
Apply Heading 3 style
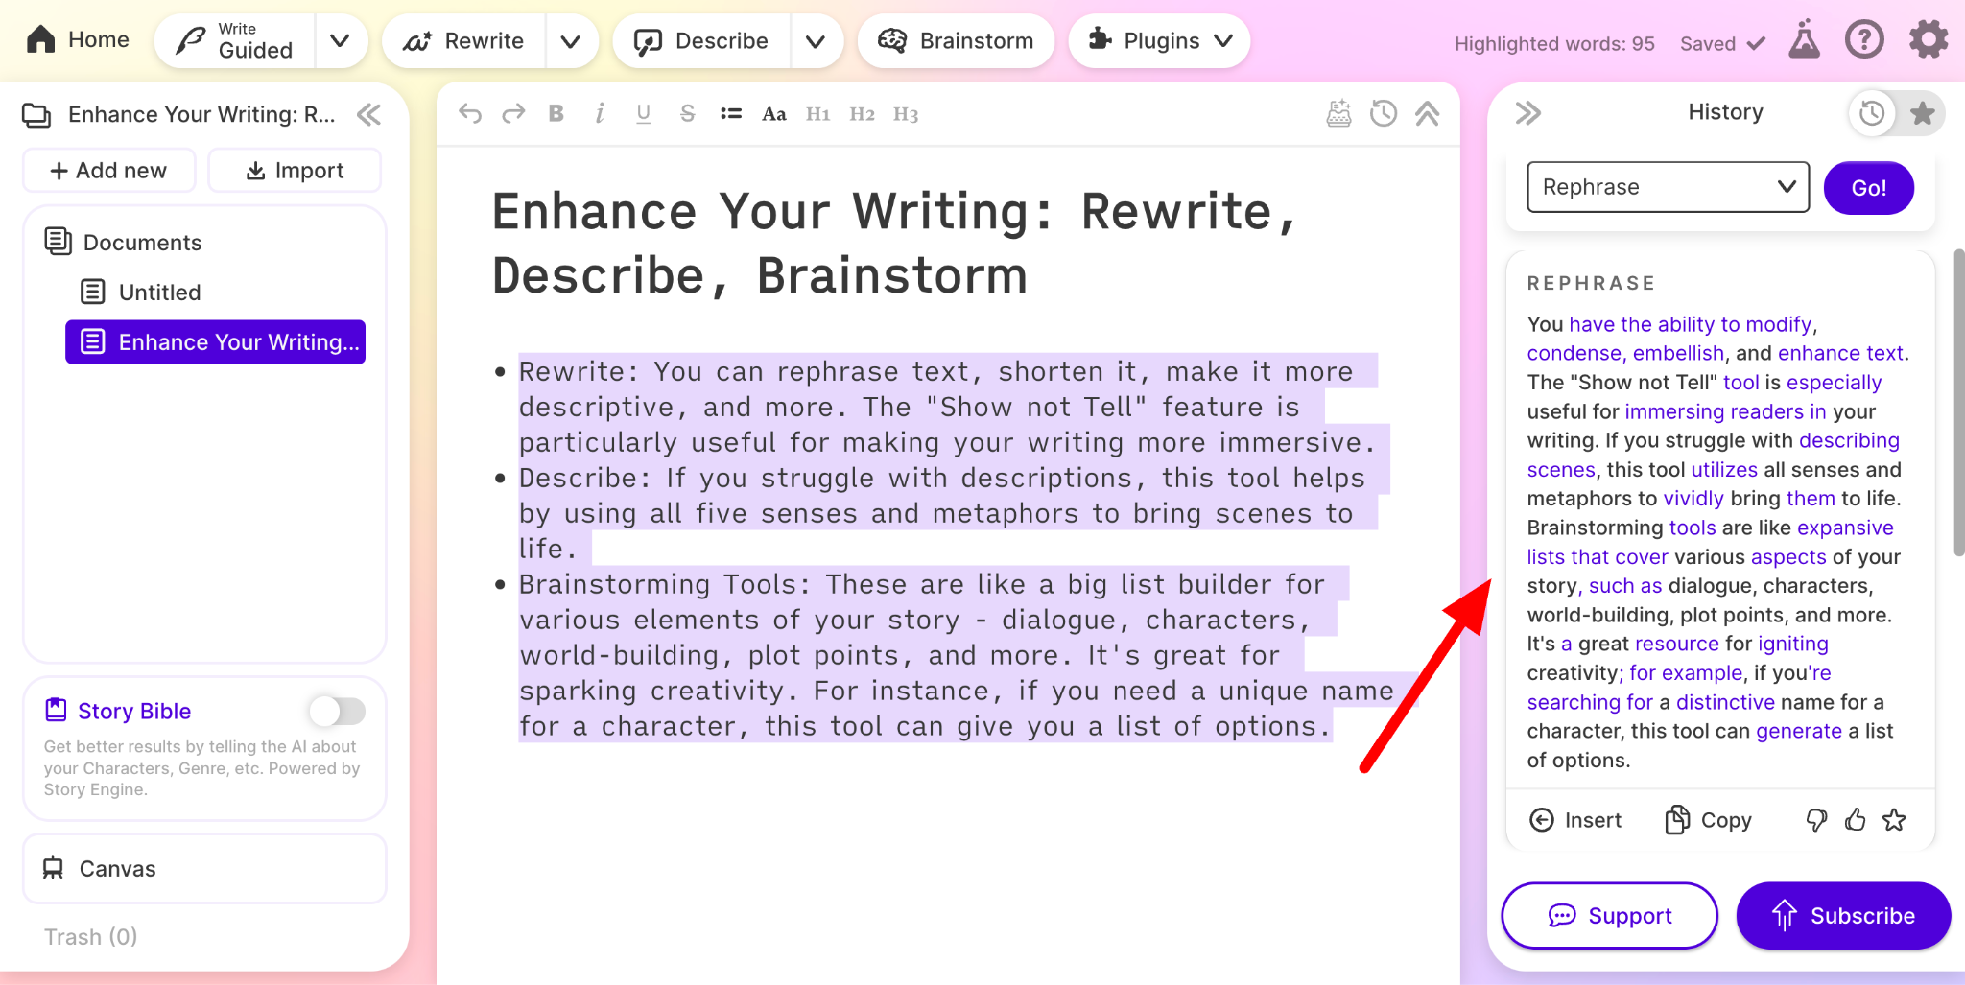pyautogui.click(x=906, y=114)
